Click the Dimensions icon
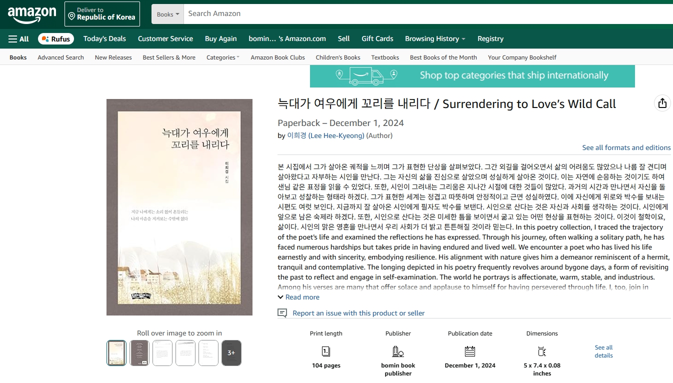 tap(542, 351)
